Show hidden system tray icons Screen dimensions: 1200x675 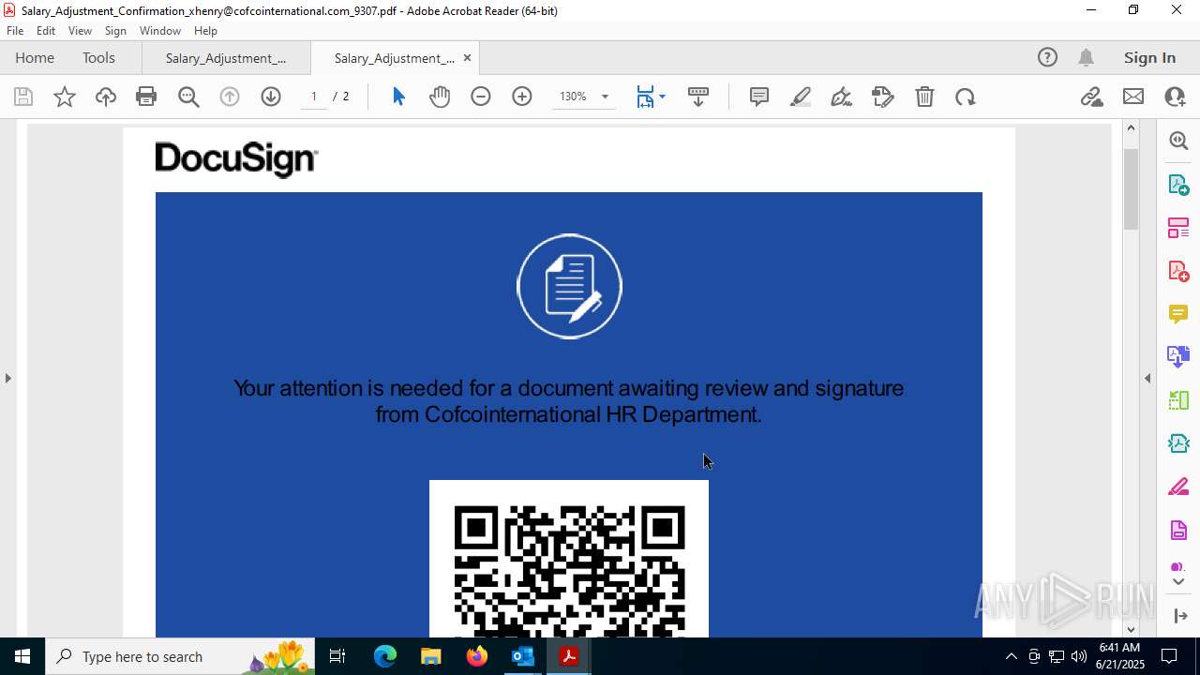pos(1011,656)
